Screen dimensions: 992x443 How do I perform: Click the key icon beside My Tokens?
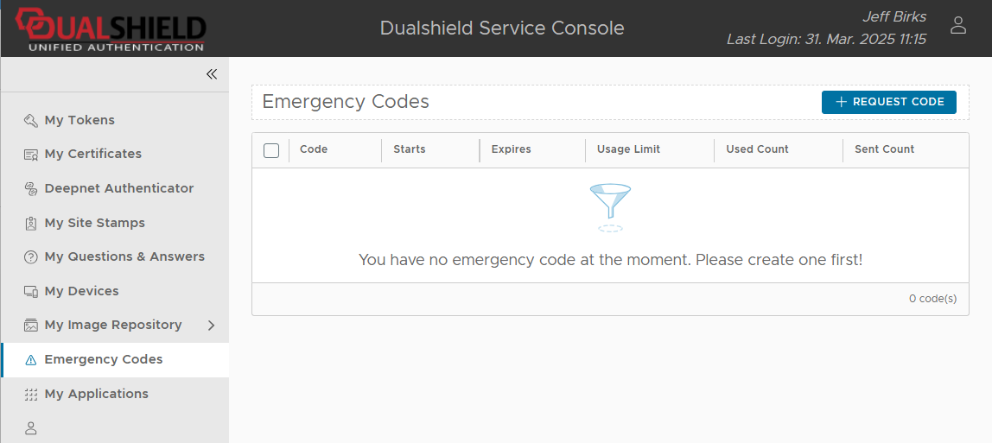click(31, 120)
